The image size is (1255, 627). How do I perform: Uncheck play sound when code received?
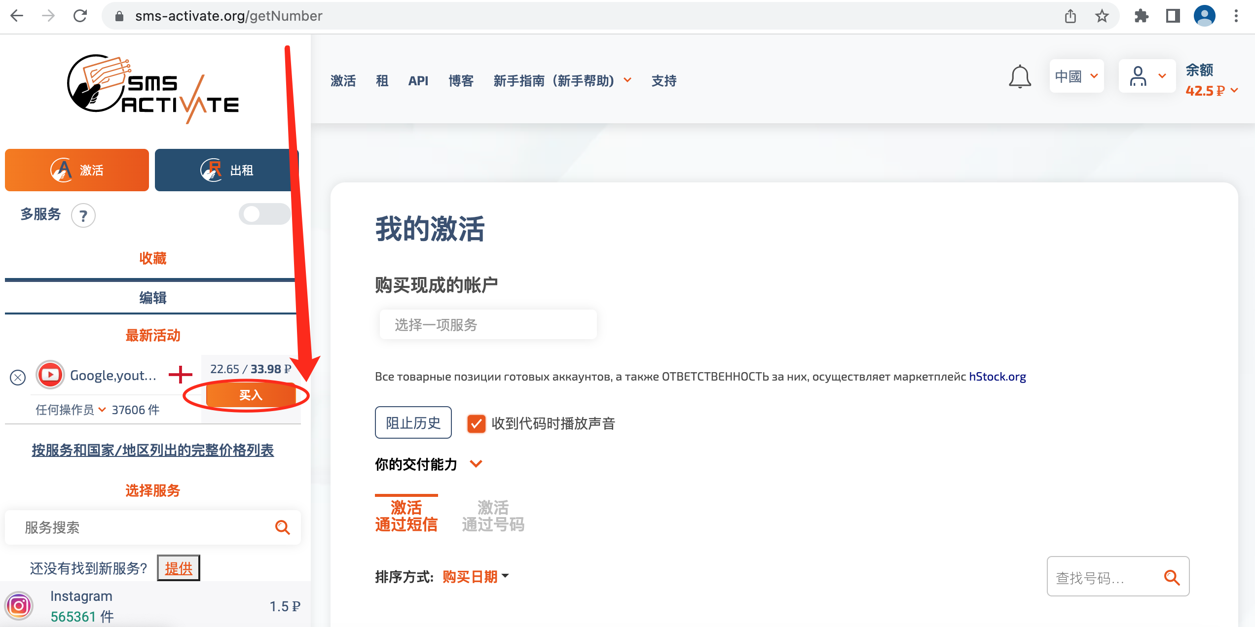(476, 423)
